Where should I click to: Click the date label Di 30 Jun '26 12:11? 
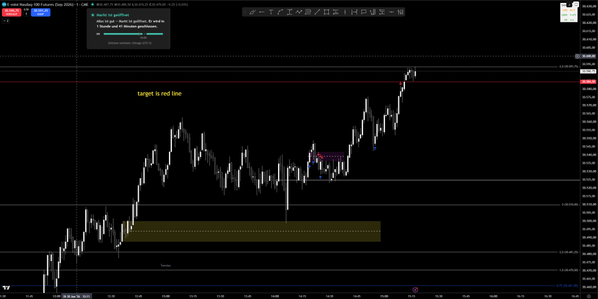76,296
